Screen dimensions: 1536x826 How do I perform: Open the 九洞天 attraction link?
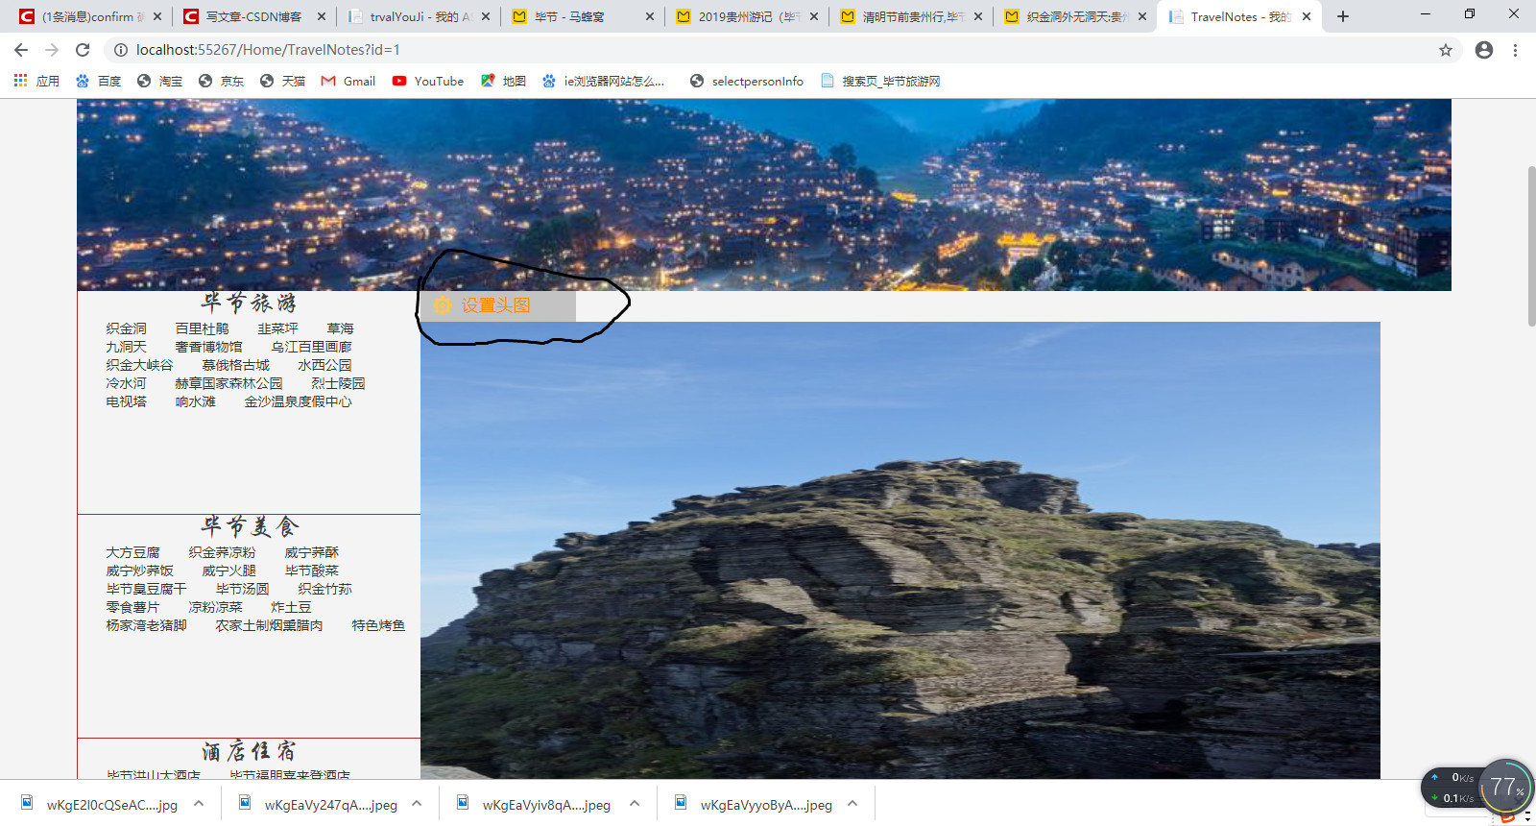tap(126, 347)
